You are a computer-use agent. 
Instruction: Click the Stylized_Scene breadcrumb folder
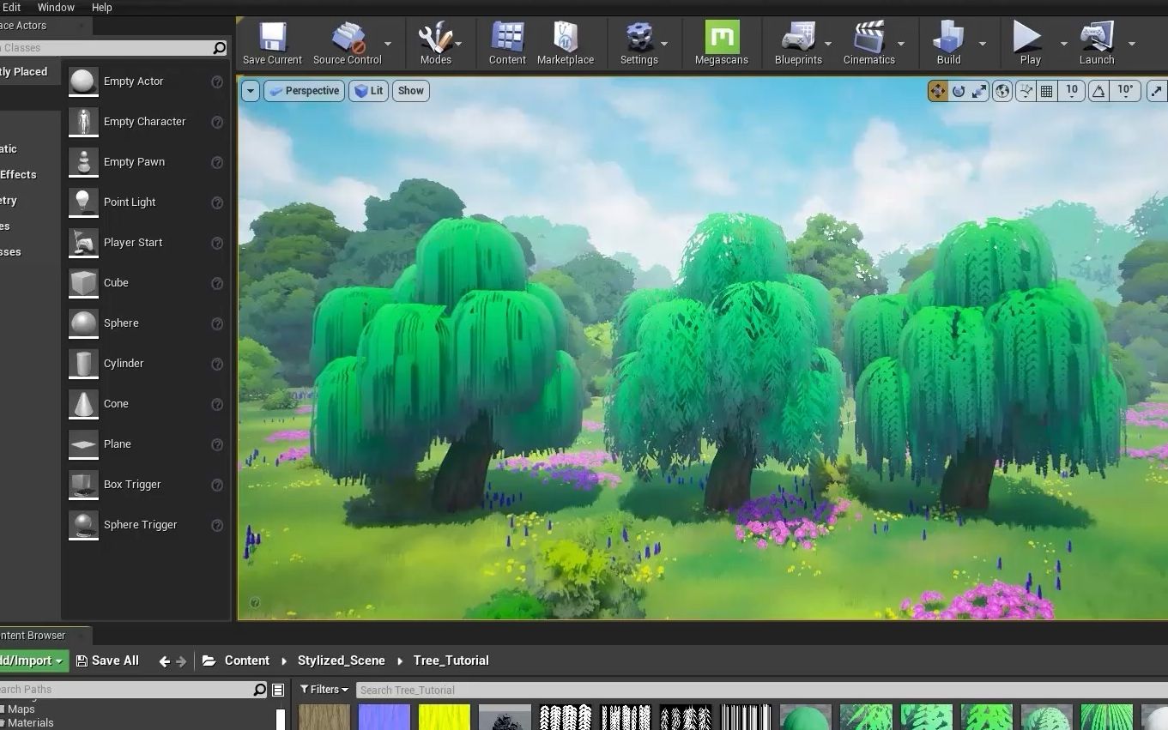click(342, 661)
